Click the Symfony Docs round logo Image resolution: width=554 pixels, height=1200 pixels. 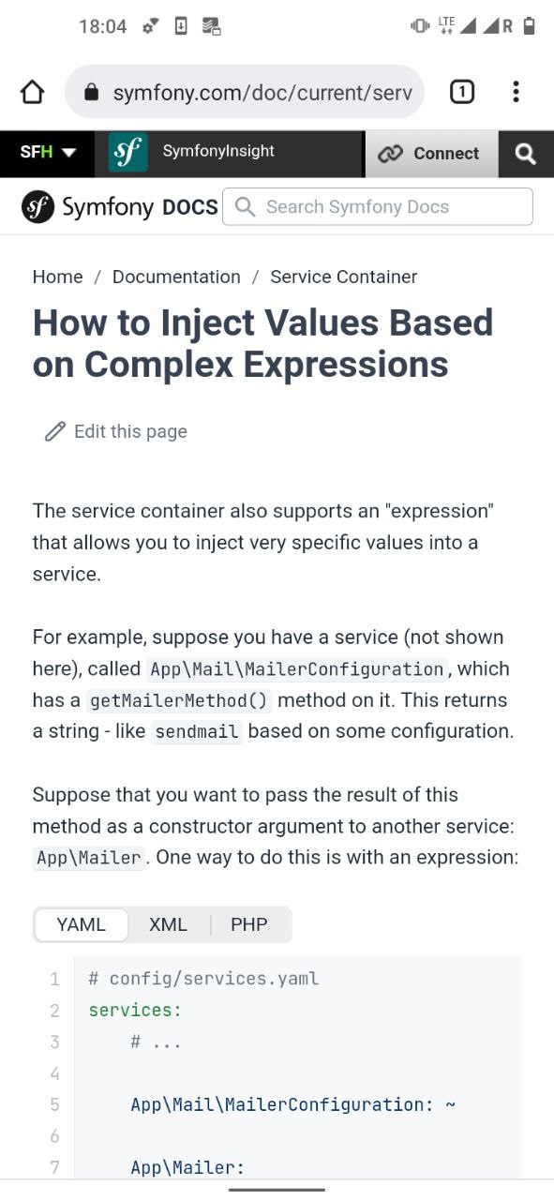tap(37, 207)
